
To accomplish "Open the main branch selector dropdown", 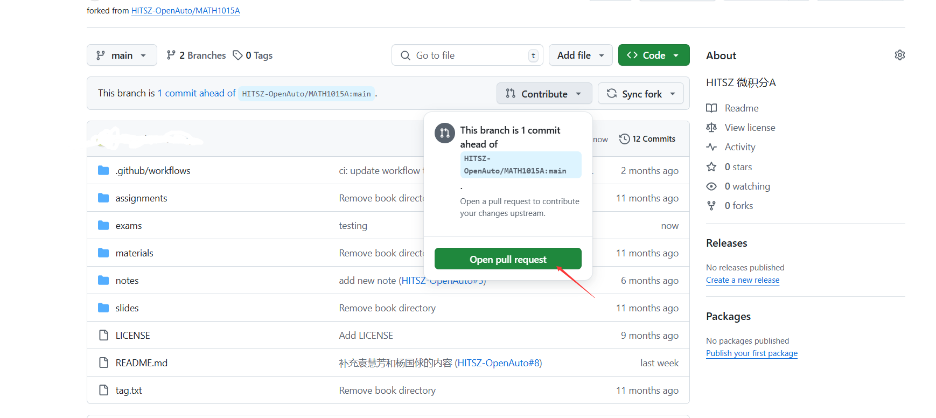I will pos(122,55).
